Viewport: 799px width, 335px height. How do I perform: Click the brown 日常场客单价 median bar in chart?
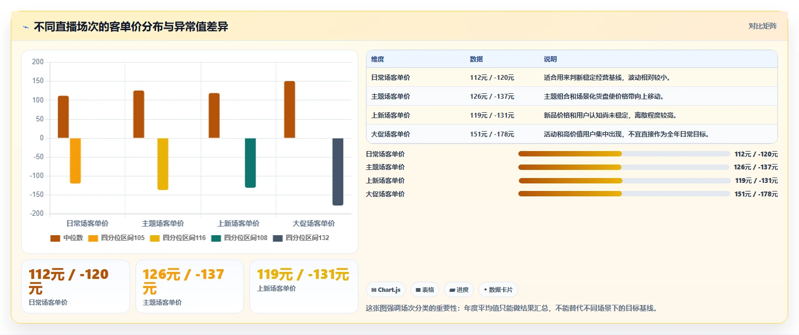point(63,117)
